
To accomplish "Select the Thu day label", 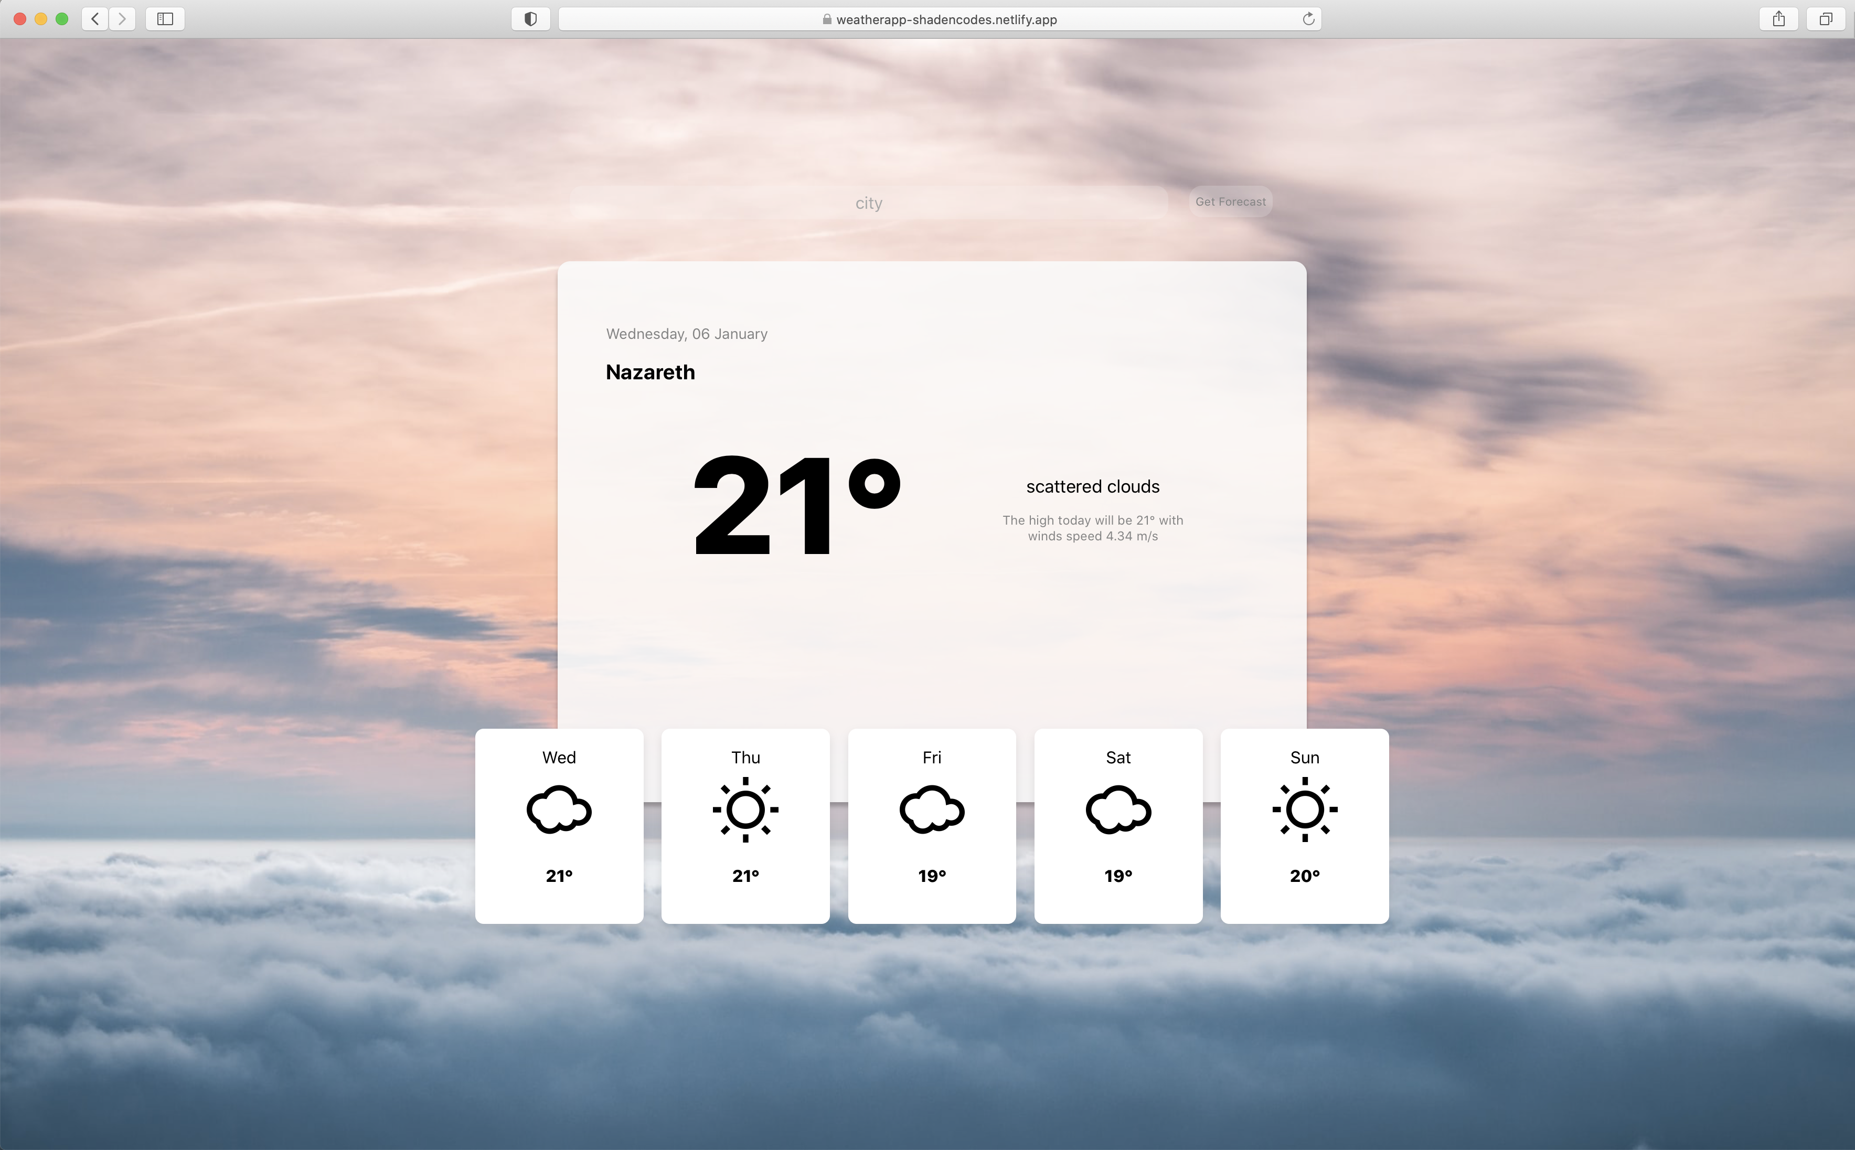I will click(745, 758).
